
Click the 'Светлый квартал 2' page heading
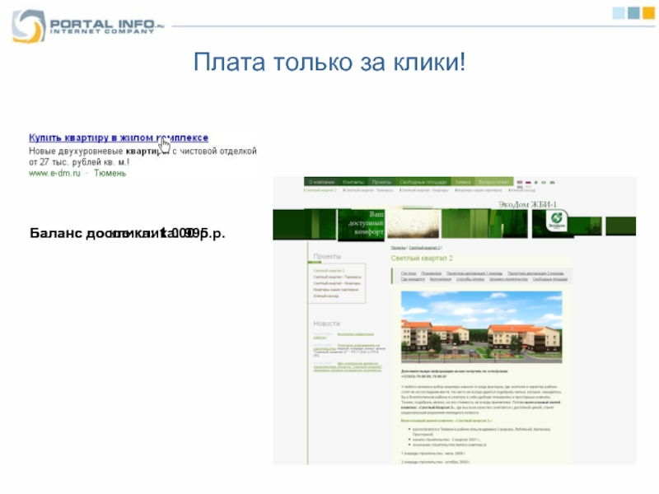[x=422, y=259]
